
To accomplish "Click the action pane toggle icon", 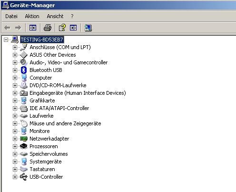I will click(73, 28).
